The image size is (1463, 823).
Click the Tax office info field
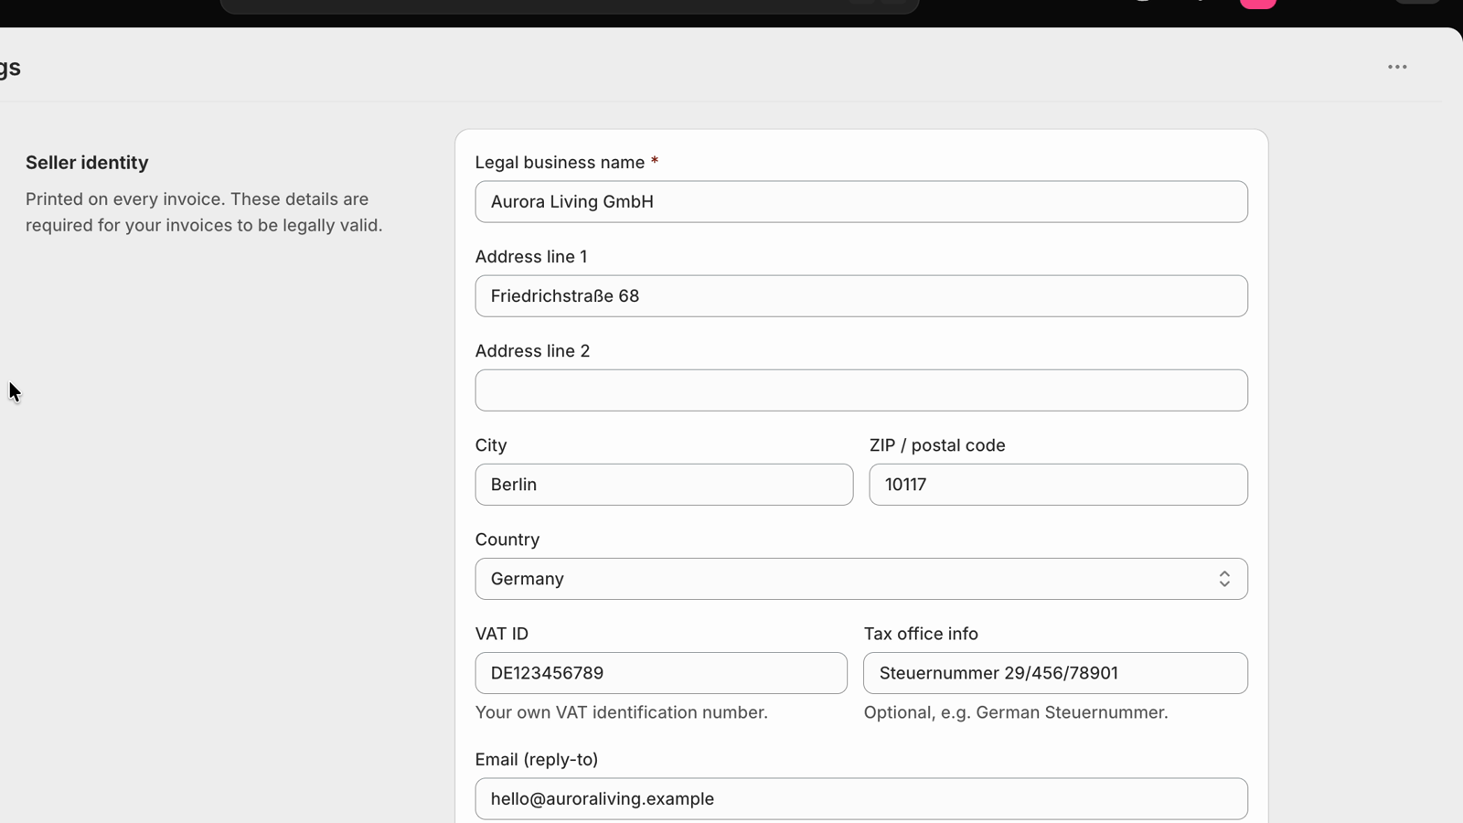coord(1055,673)
